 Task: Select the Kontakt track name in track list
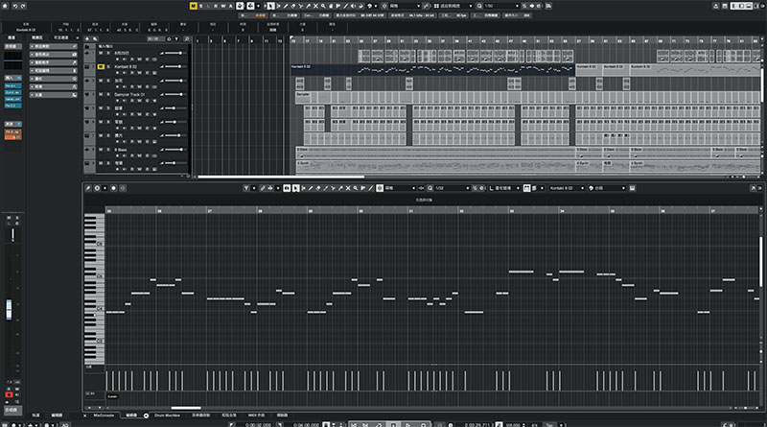pyautogui.click(x=126, y=66)
